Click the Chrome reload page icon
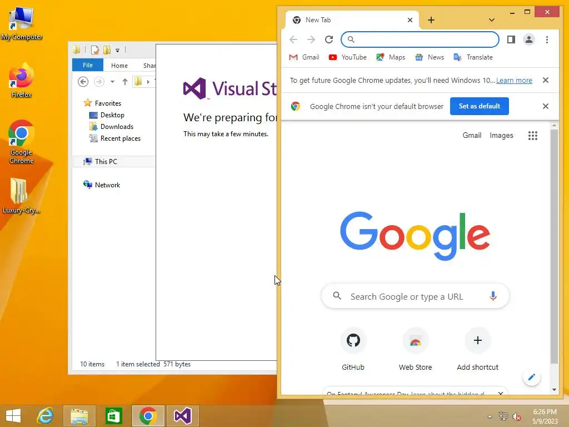569x427 pixels. [x=329, y=39]
